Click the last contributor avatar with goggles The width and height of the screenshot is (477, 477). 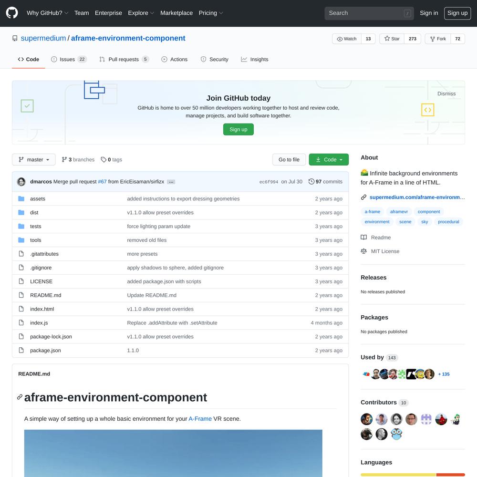pos(396,434)
